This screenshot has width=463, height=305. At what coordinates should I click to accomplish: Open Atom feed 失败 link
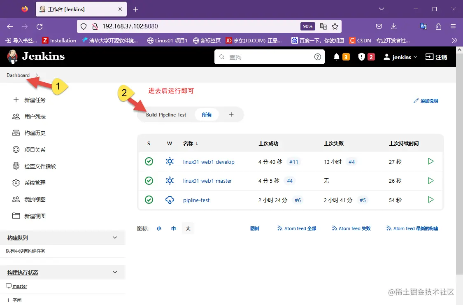pyautogui.click(x=351, y=228)
